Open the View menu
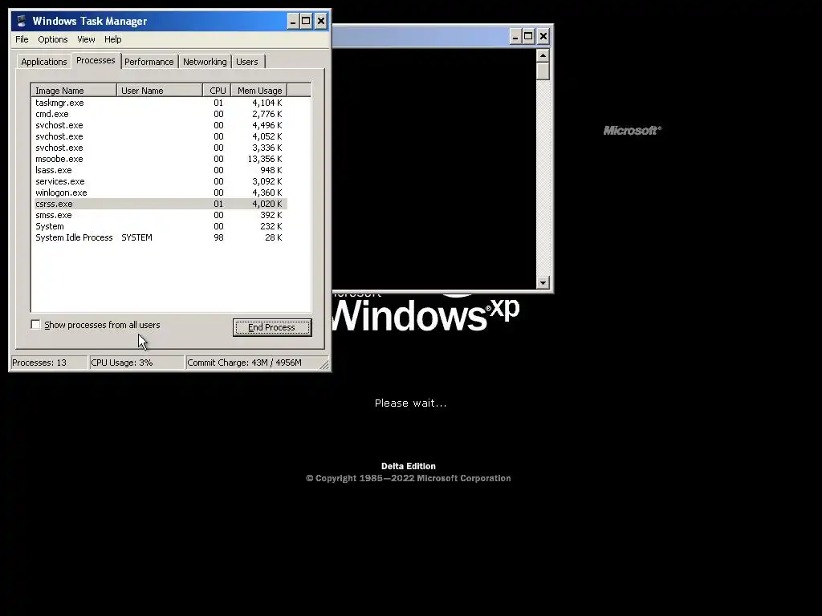The image size is (822, 616). tap(86, 39)
